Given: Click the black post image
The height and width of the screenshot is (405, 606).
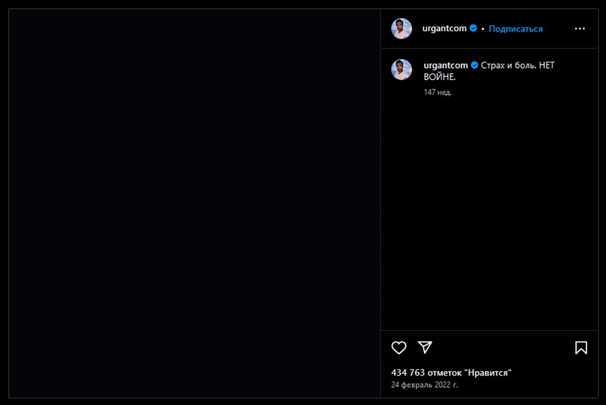Looking at the screenshot, I should [x=194, y=203].
